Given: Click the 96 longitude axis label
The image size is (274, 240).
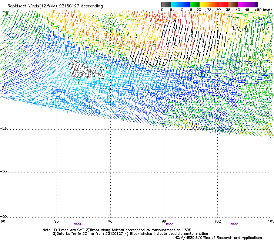Looking at the screenshot, I should (x=110, y=221).
